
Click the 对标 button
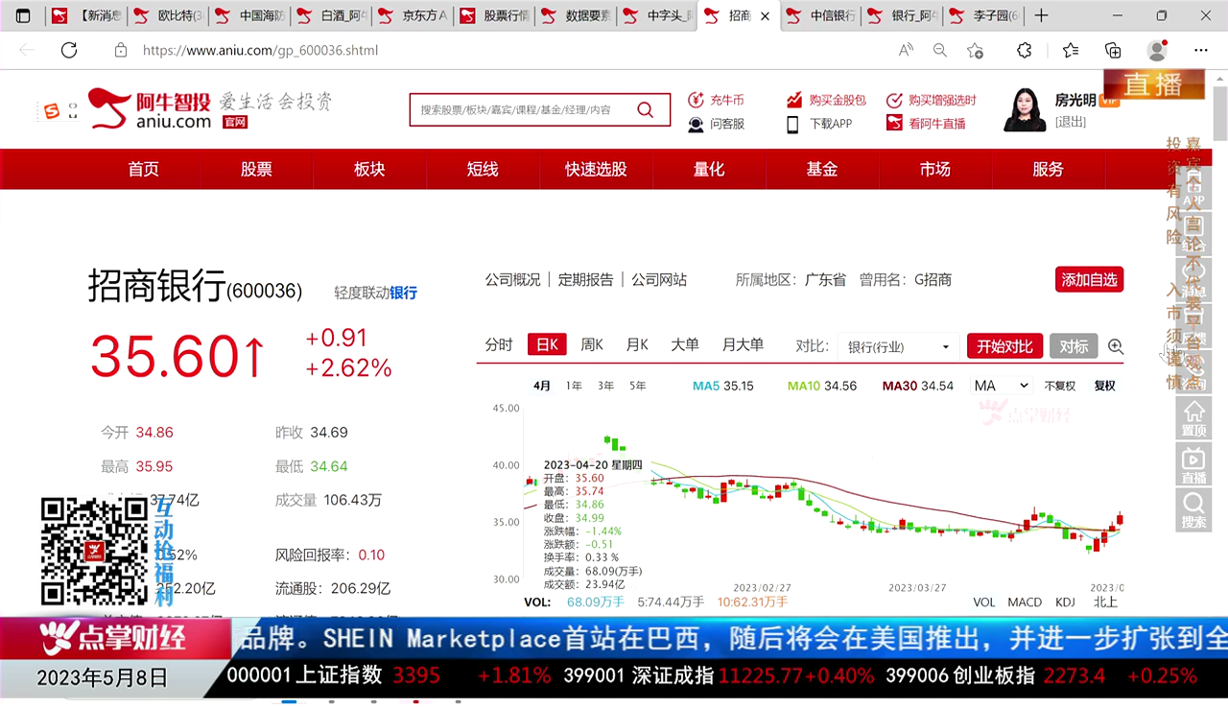coord(1074,346)
